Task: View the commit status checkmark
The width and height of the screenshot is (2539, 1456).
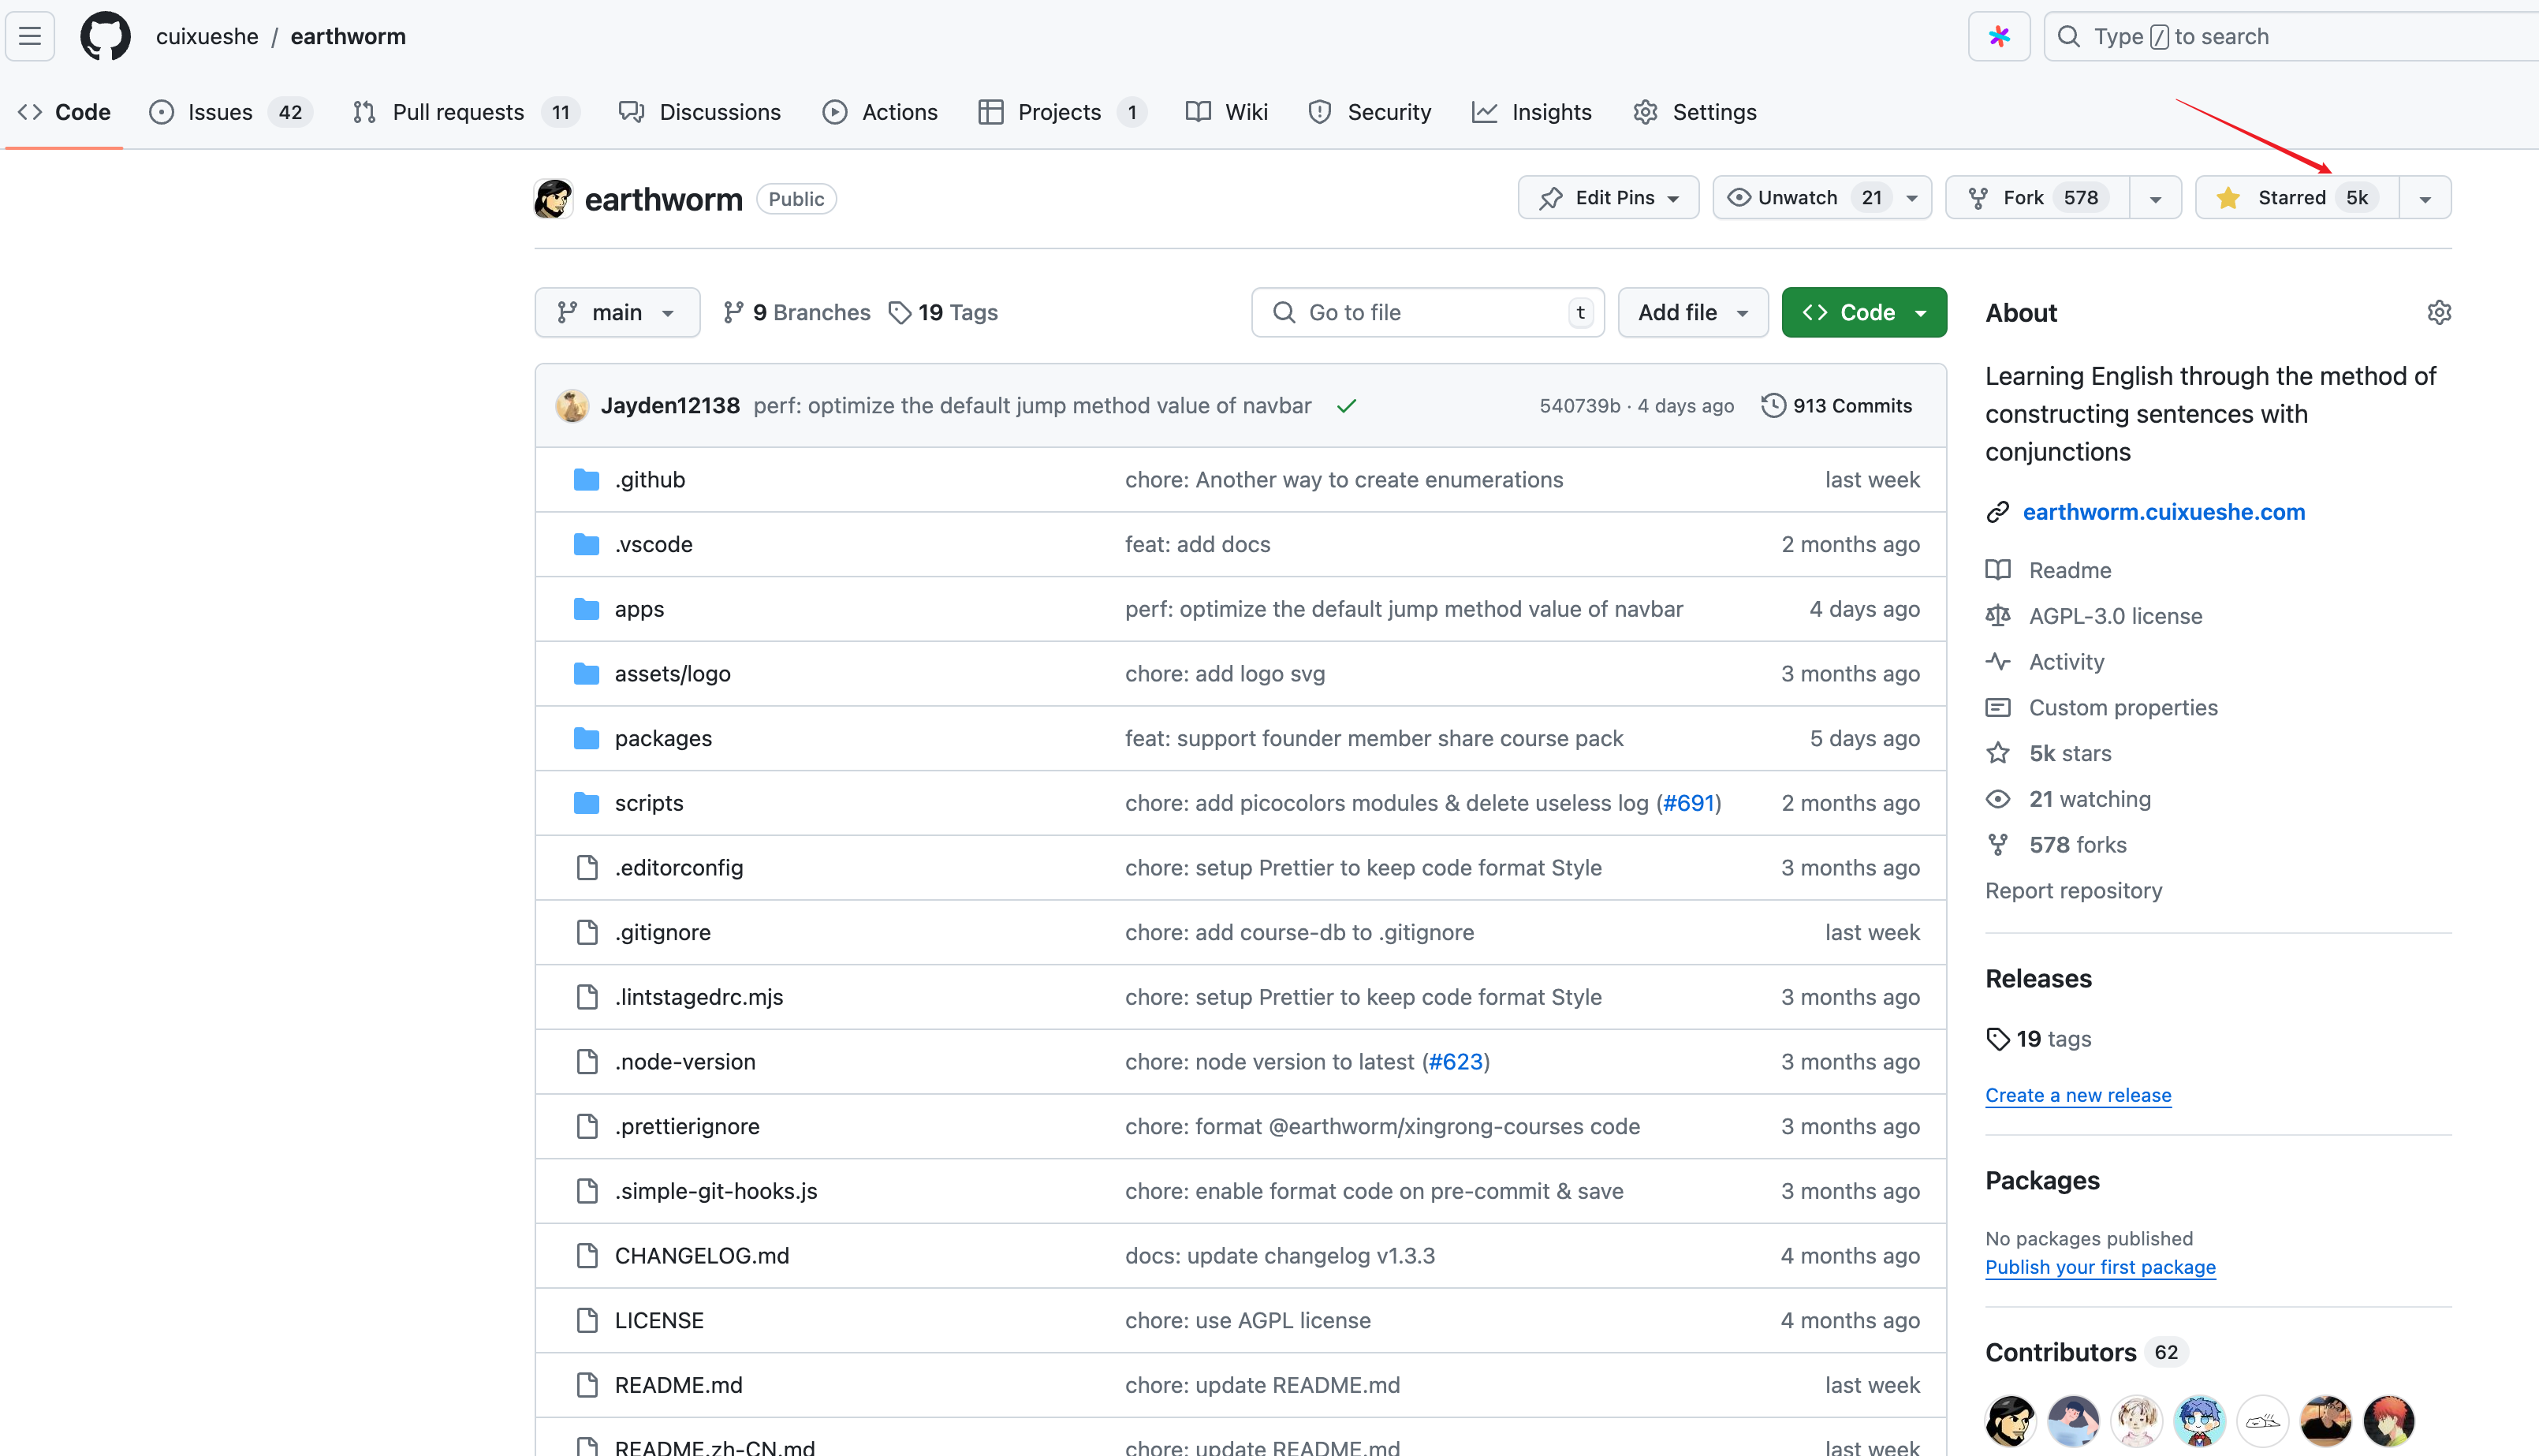Action: pos(1347,406)
